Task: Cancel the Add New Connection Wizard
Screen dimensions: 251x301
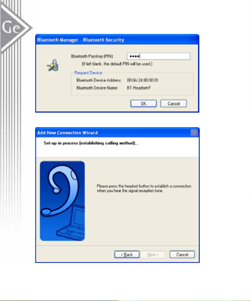Action: pos(182,255)
